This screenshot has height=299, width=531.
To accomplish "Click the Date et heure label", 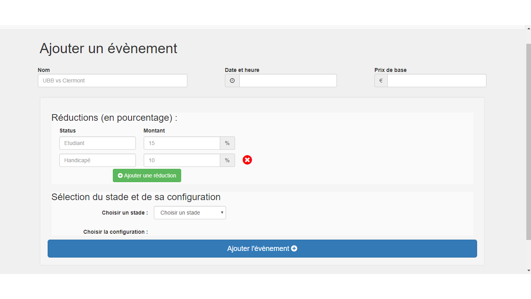I will point(242,70).
